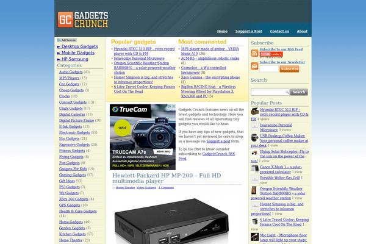Click Mic Light post thumbnail
Image resolution: width=366 pixels, height=244 pixels.
tap(254, 237)
